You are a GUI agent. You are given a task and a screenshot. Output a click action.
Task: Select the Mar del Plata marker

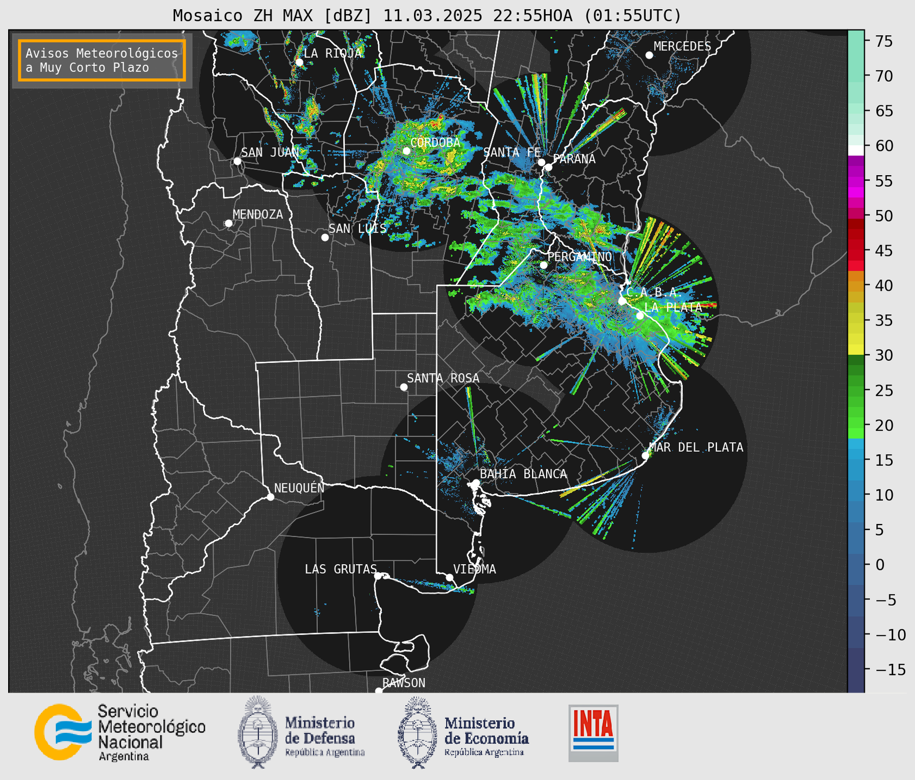645,456
